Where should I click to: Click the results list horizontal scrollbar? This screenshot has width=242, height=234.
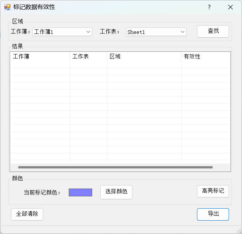(x=115, y=167)
